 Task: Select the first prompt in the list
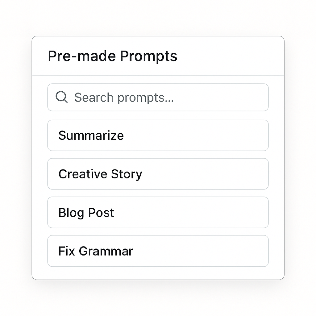pyautogui.click(x=158, y=135)
